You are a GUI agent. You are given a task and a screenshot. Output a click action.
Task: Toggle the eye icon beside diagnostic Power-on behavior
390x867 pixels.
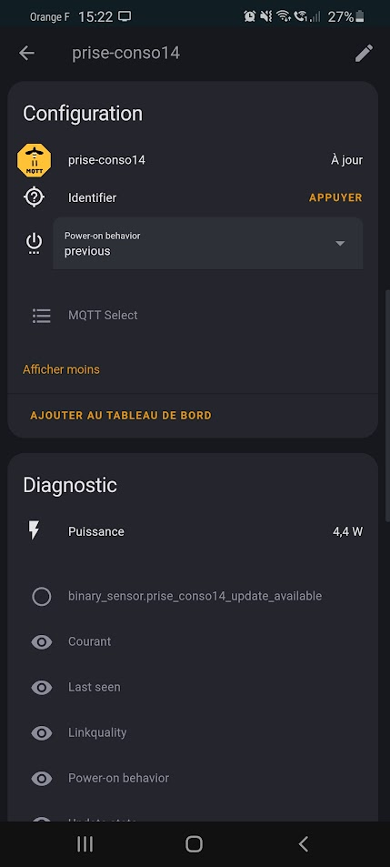[42, 779]
